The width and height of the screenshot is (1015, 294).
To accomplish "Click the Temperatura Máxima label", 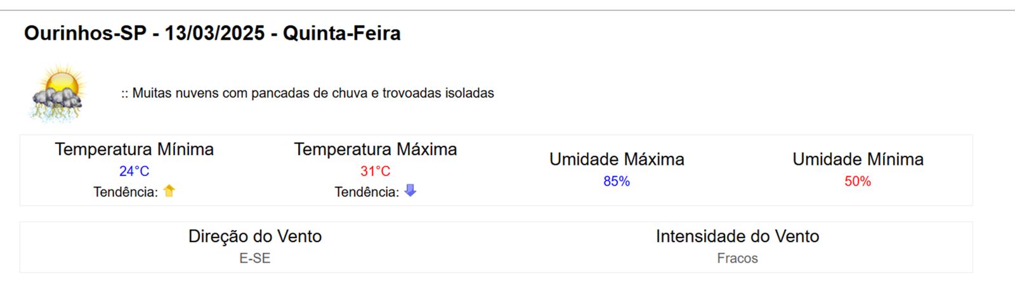I will click(x=375, y=150).
